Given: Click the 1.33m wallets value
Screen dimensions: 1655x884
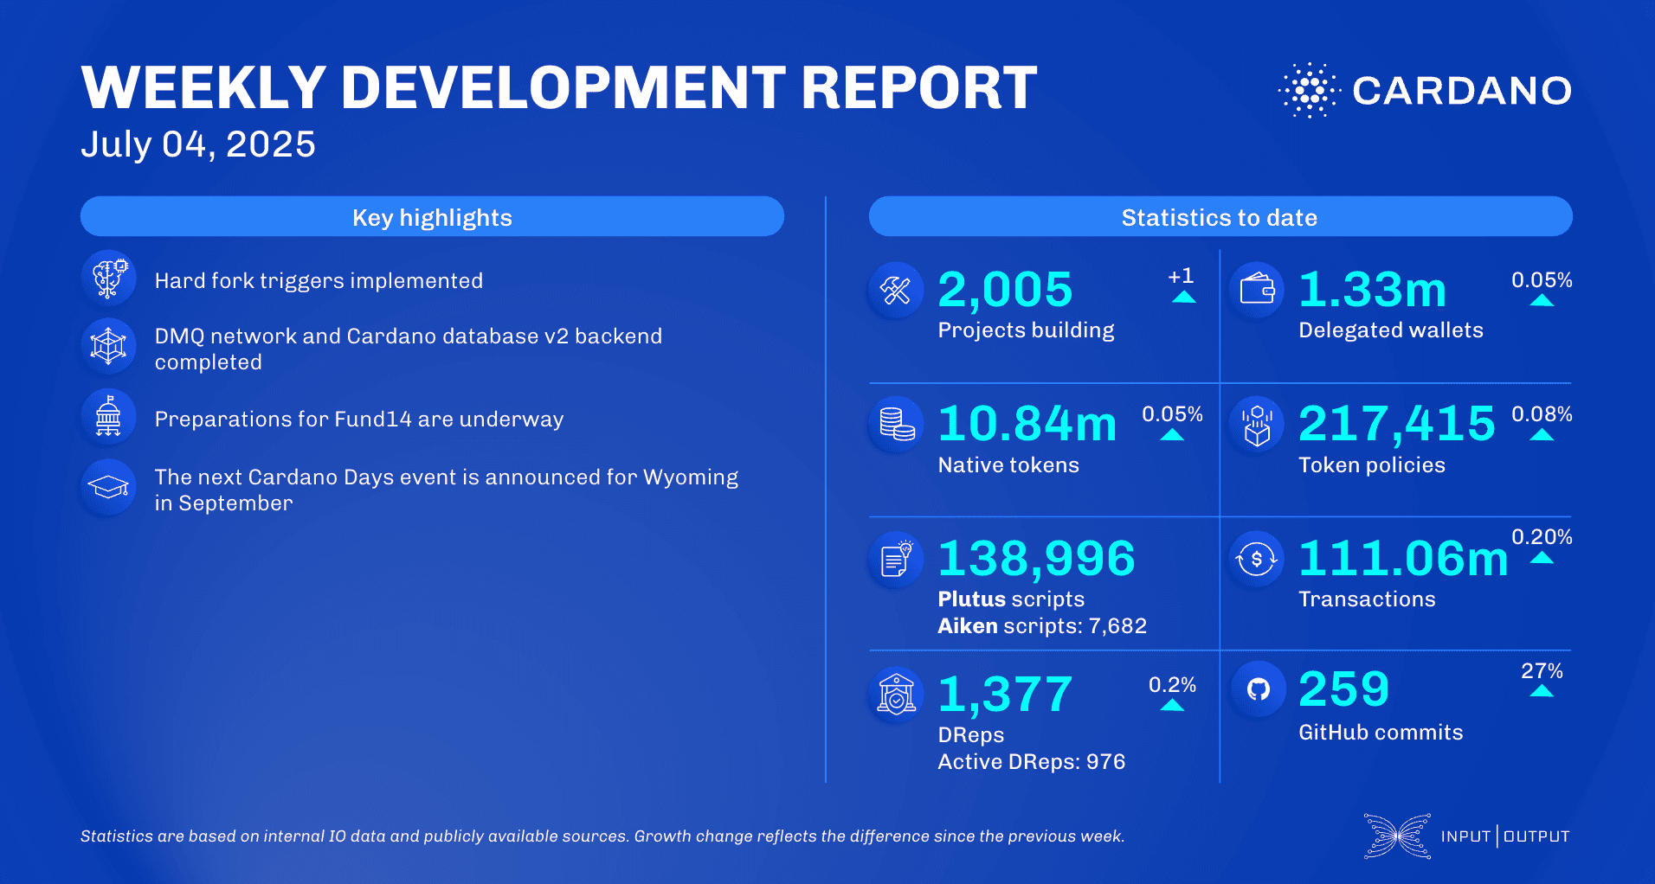Looking at the screenshot, I should click(x=1373, y=290).
